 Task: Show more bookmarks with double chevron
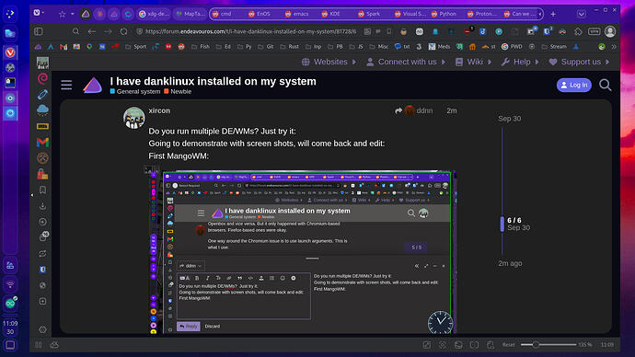click(614, 47)
